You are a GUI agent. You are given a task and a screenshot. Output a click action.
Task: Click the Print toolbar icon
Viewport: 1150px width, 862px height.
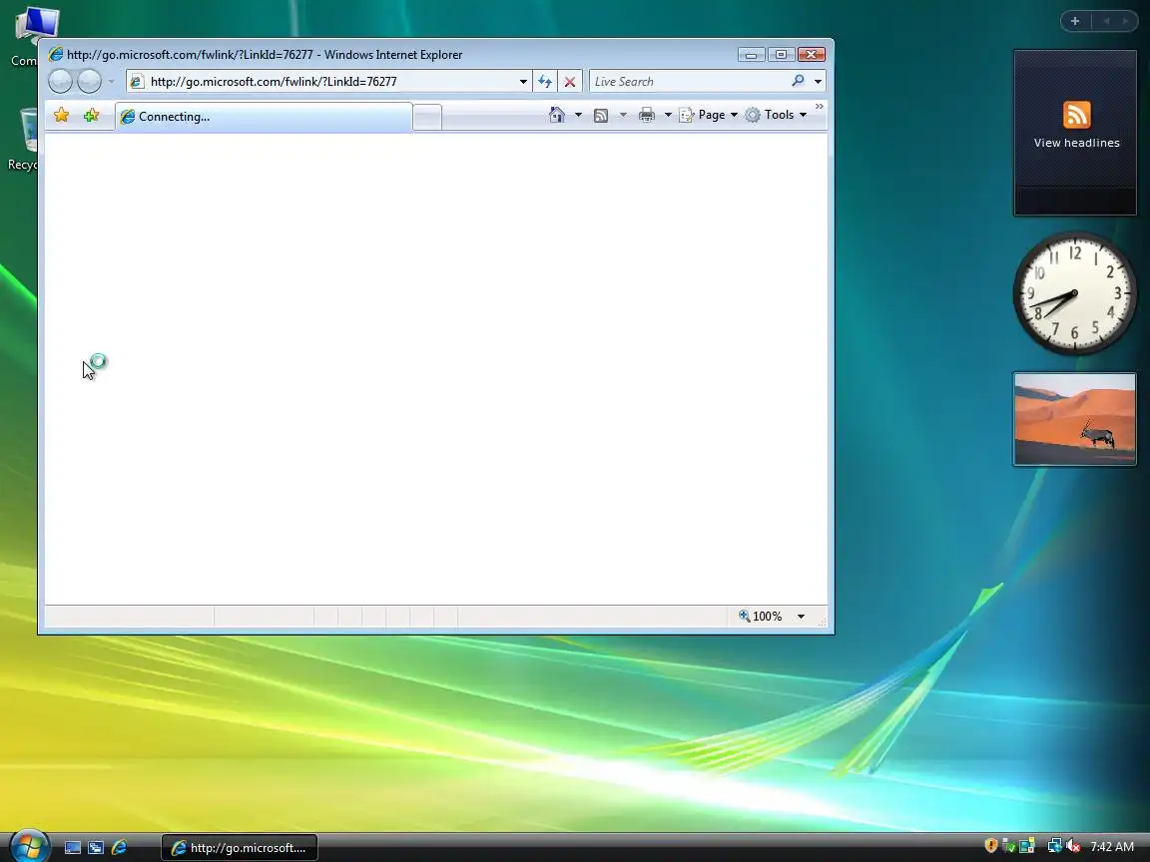coord(646,115)
